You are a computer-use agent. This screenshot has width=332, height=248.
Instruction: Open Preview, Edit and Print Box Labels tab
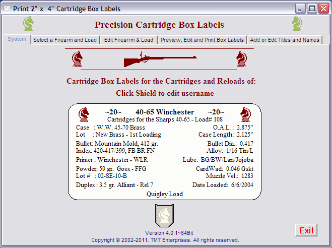203,40
